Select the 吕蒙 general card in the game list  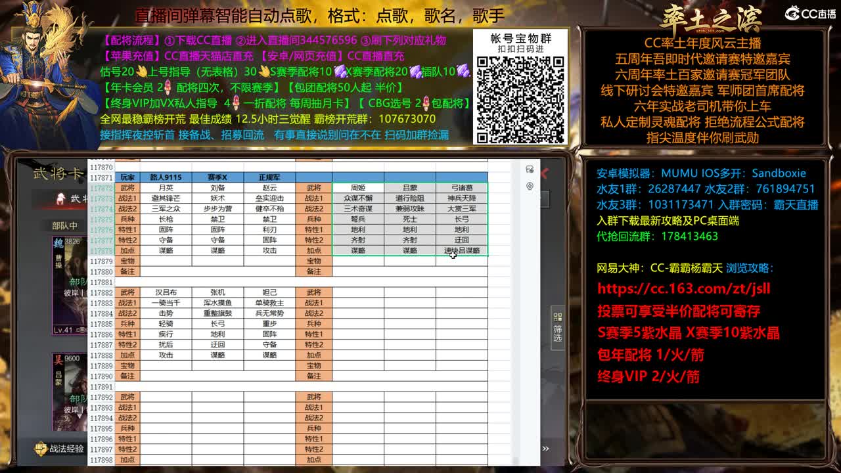(70, 393)
